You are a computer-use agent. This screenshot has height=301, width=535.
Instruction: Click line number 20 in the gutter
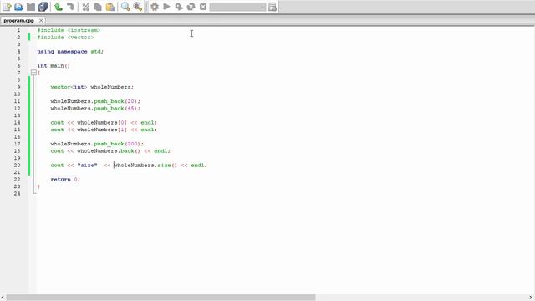point(17,166)
